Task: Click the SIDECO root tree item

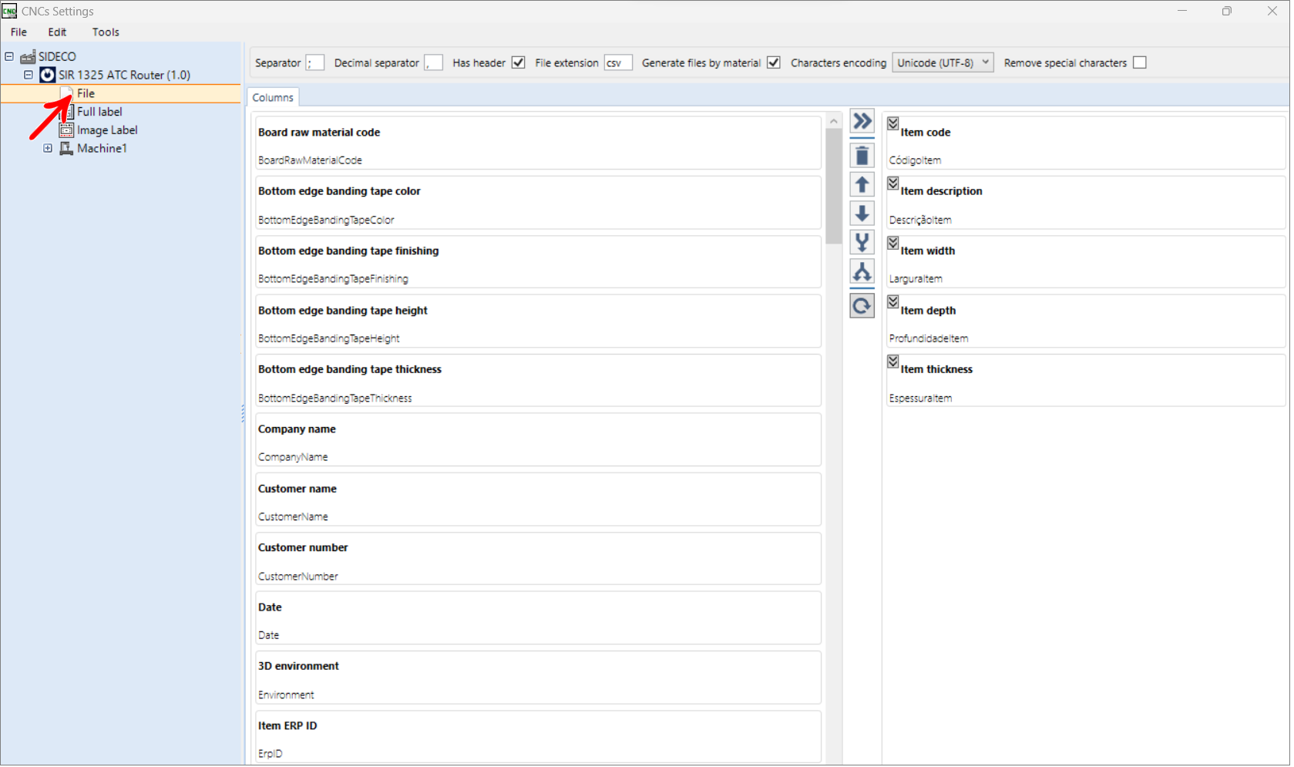Action: [x=58, y=57]
